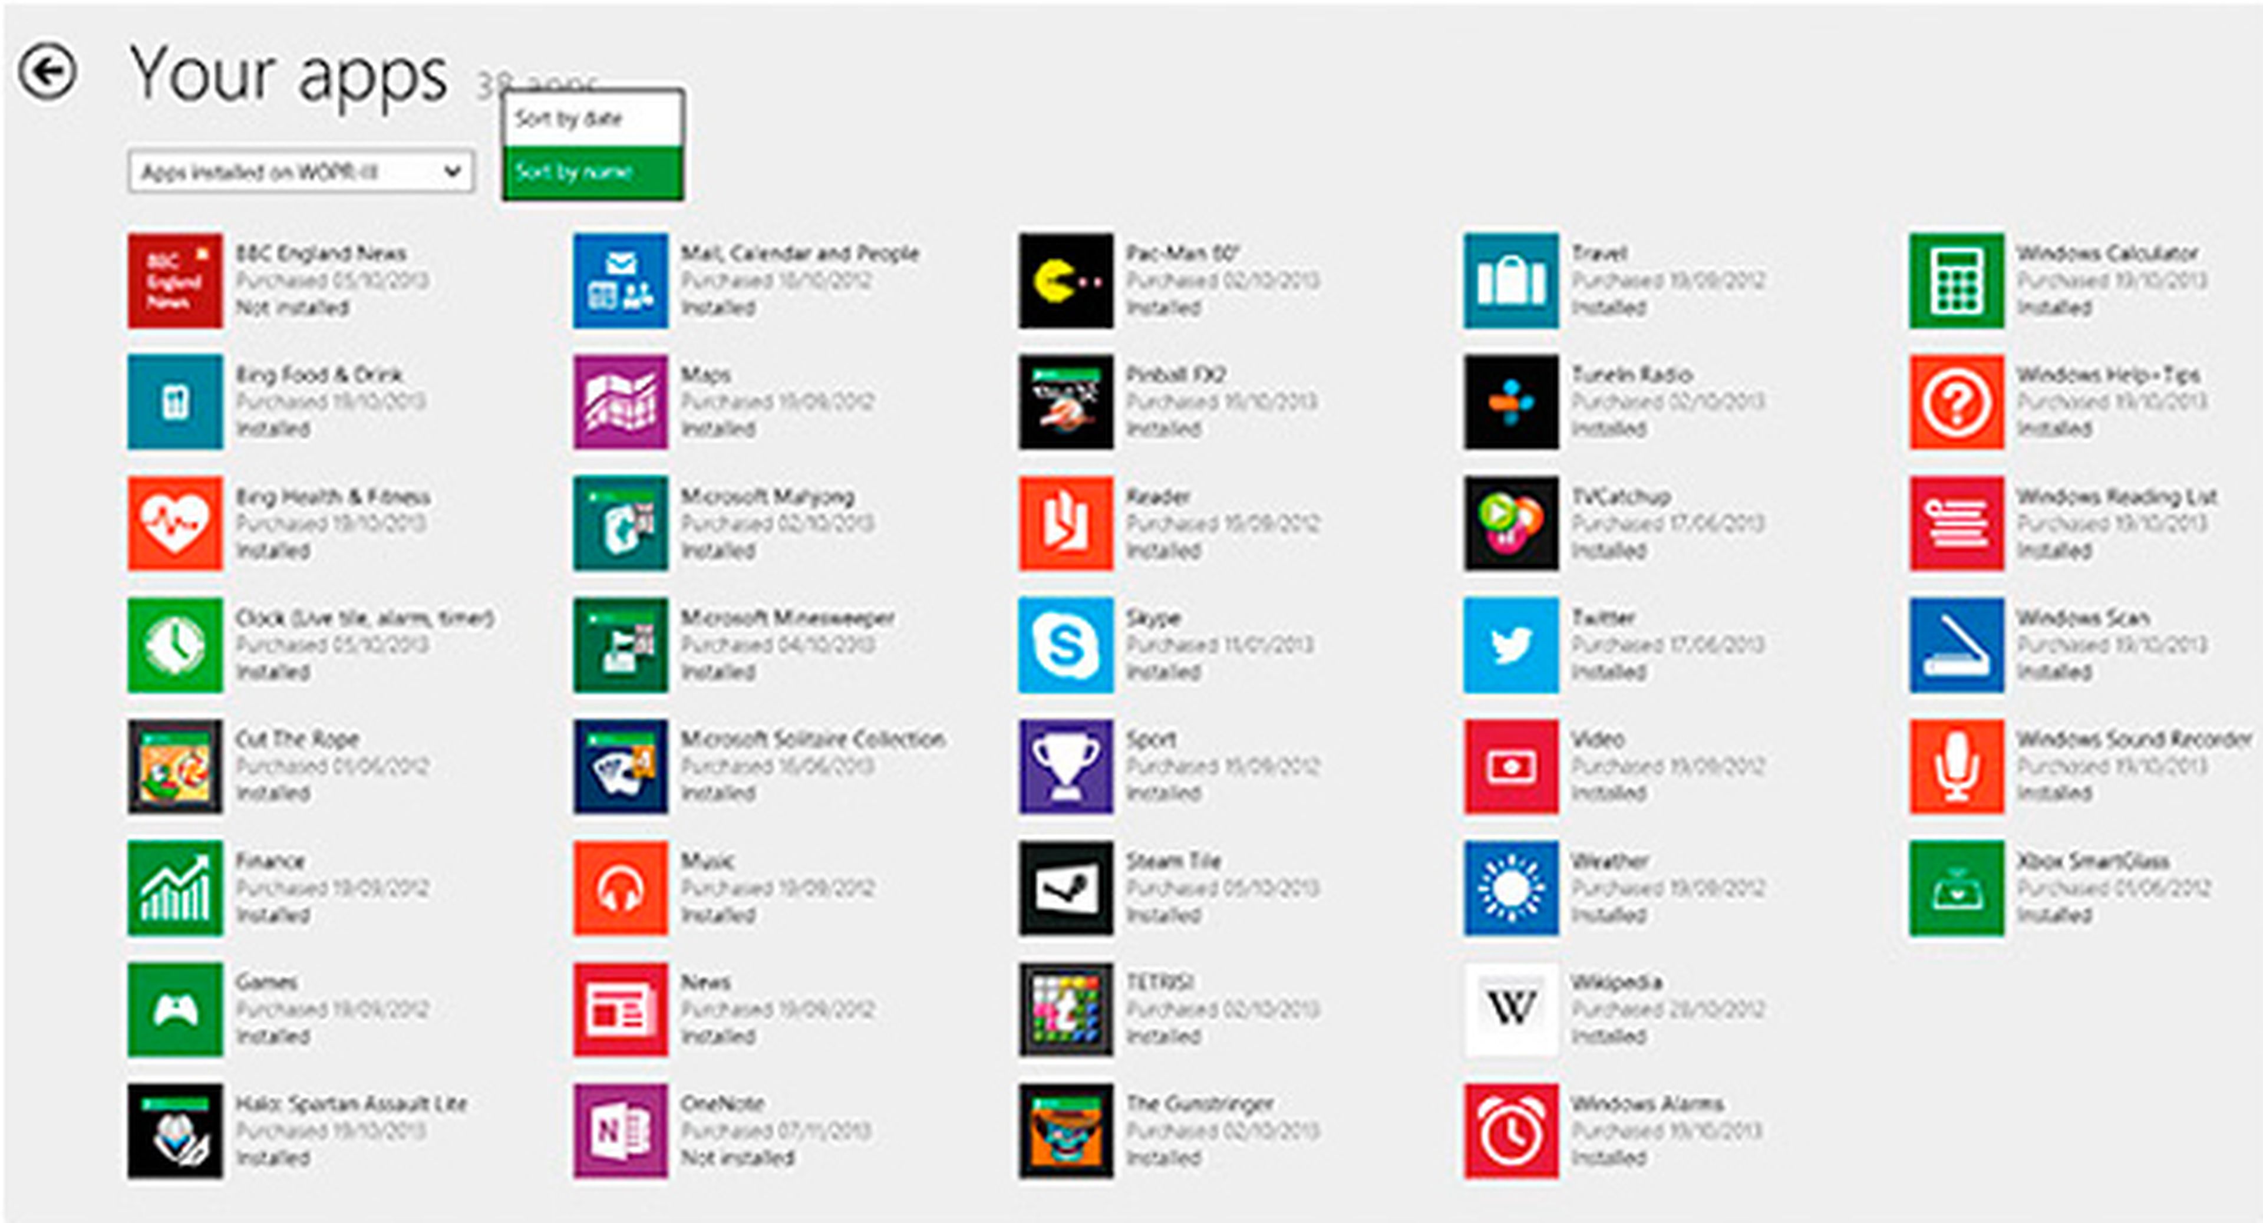2263x1223 pixels.
Task: Select the Windows Sound Recorder microphone icon
Action: (1957, 766)
